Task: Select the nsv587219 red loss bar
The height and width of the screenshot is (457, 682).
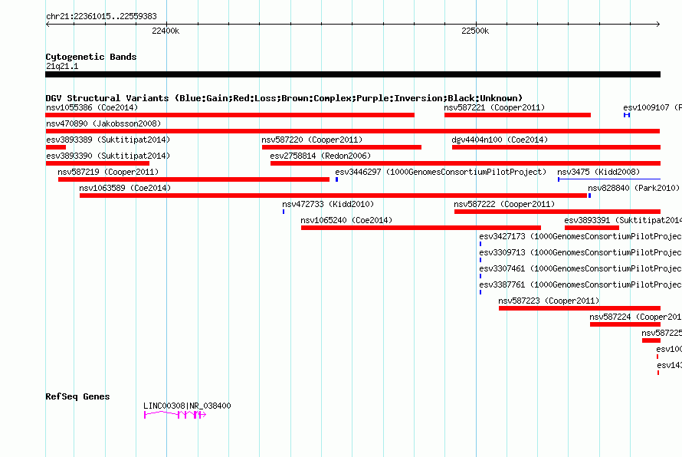Action: tap(194, 179)
